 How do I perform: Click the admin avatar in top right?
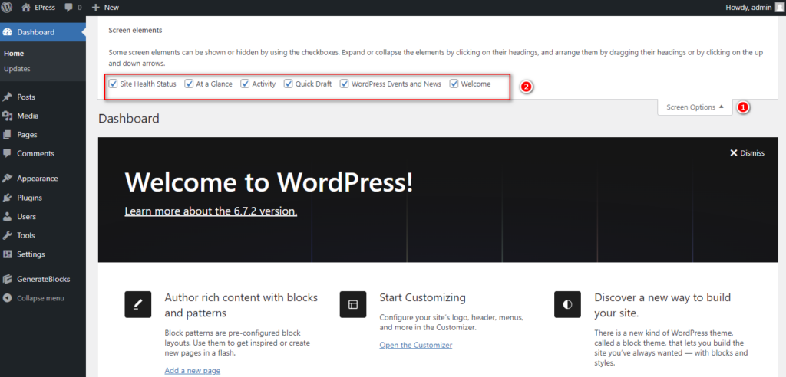(778, 8)
